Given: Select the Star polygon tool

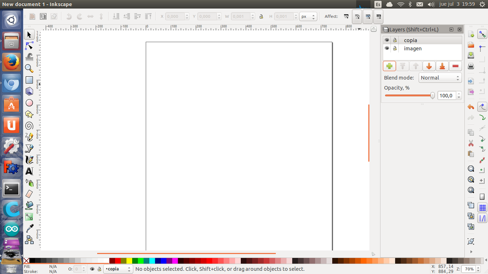Looking at the screenshot, I should [x=29, y=114].
